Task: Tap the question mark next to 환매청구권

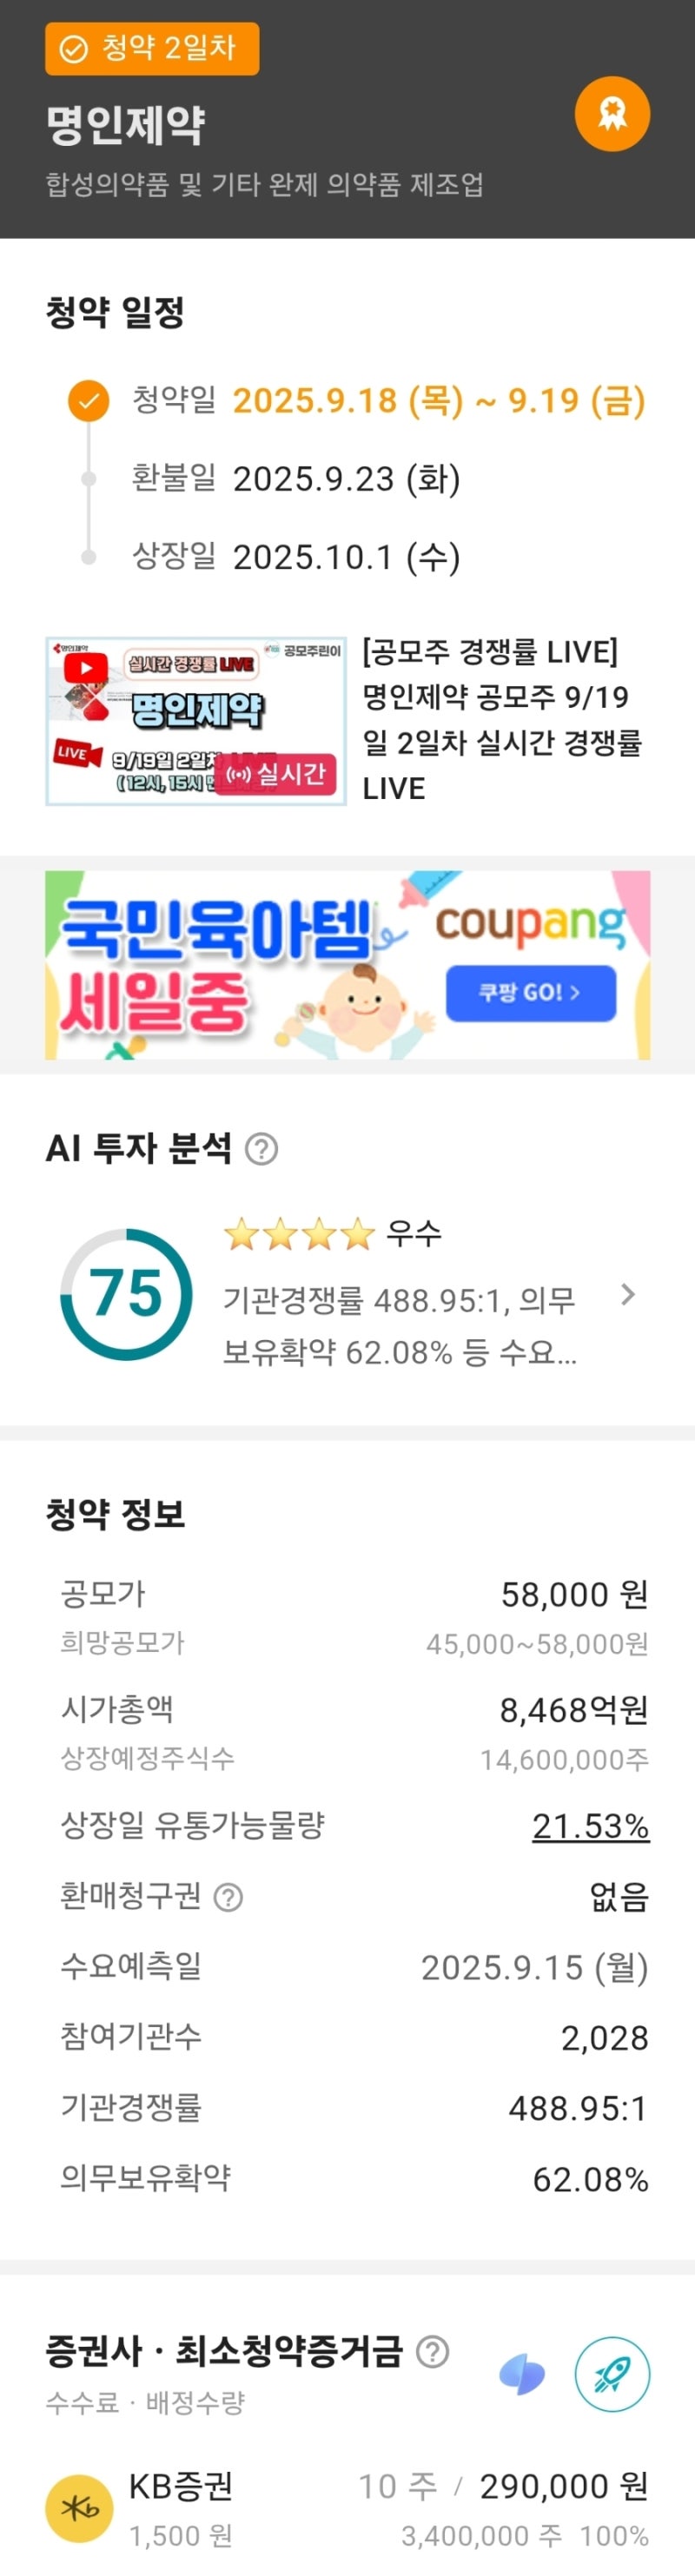Action: click(228, 1897)
